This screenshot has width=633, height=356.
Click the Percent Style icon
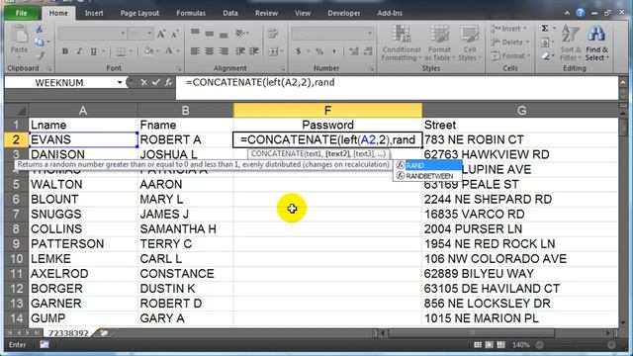point(319,51)
